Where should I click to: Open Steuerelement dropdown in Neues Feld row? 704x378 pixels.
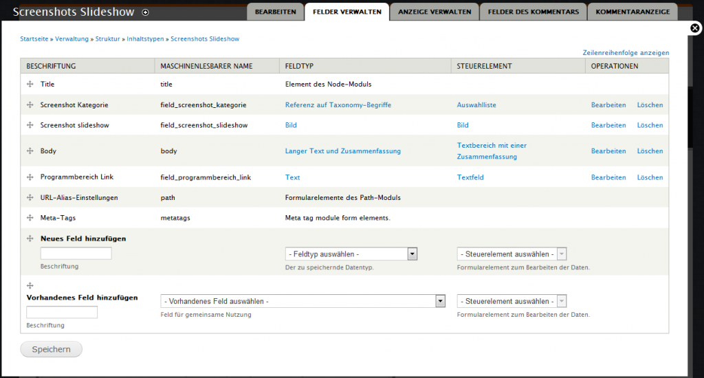(511, 254)
